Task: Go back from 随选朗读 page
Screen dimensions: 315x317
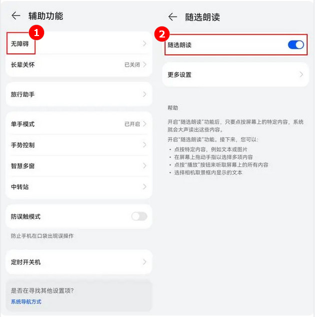Action: (172, 17)
